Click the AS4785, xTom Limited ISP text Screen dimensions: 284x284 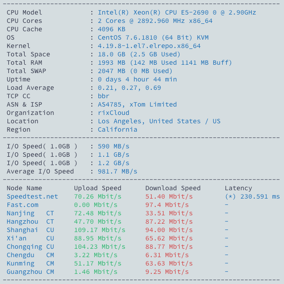137,104
